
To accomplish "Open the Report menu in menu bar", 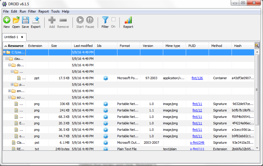I will click(44, 11).
